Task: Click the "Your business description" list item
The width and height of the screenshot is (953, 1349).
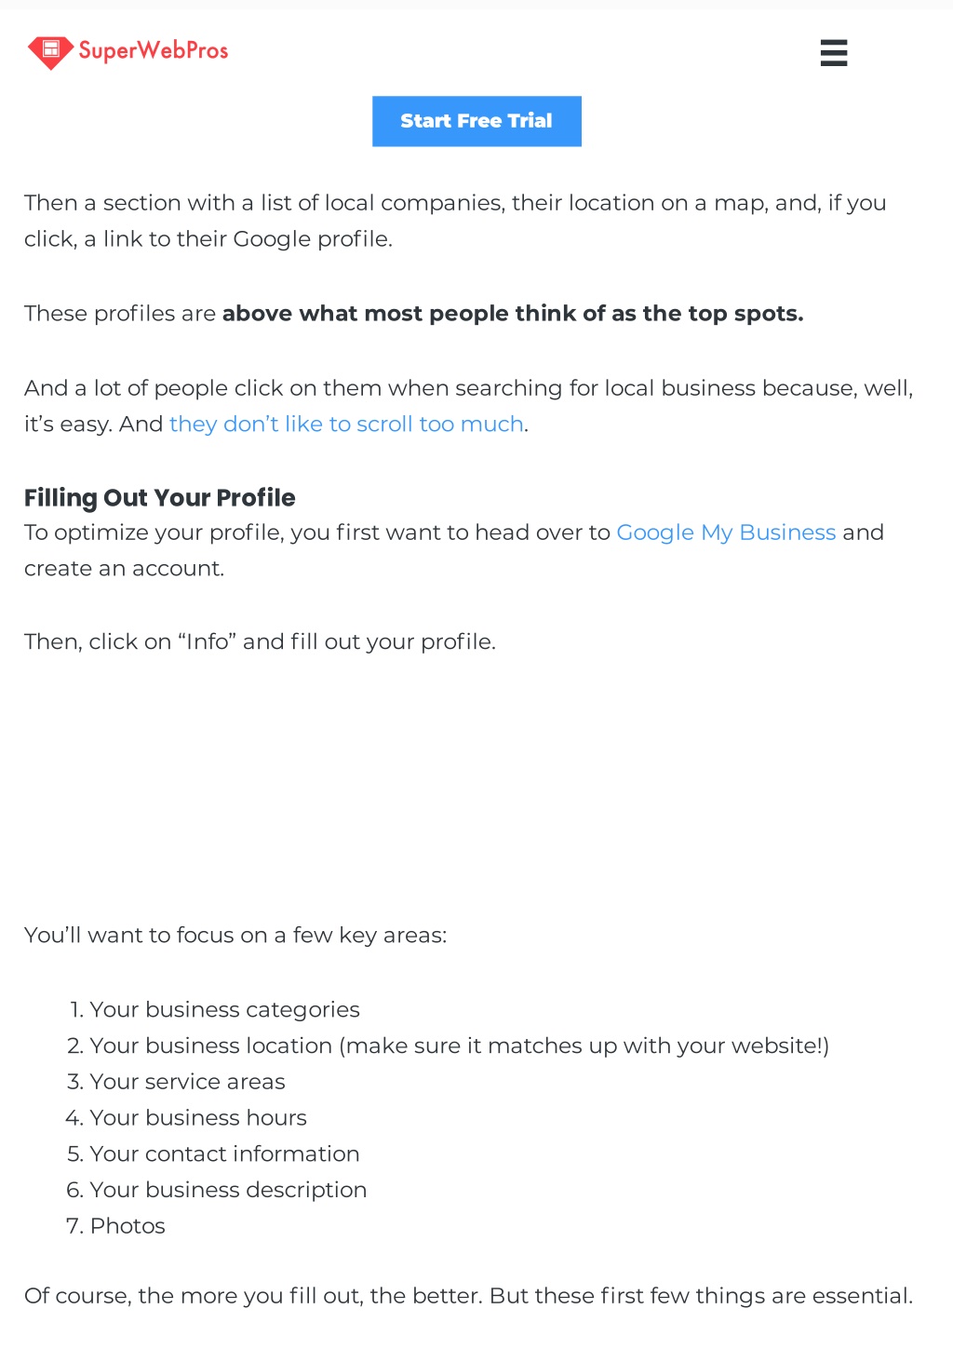Action: click(228, 1191)
